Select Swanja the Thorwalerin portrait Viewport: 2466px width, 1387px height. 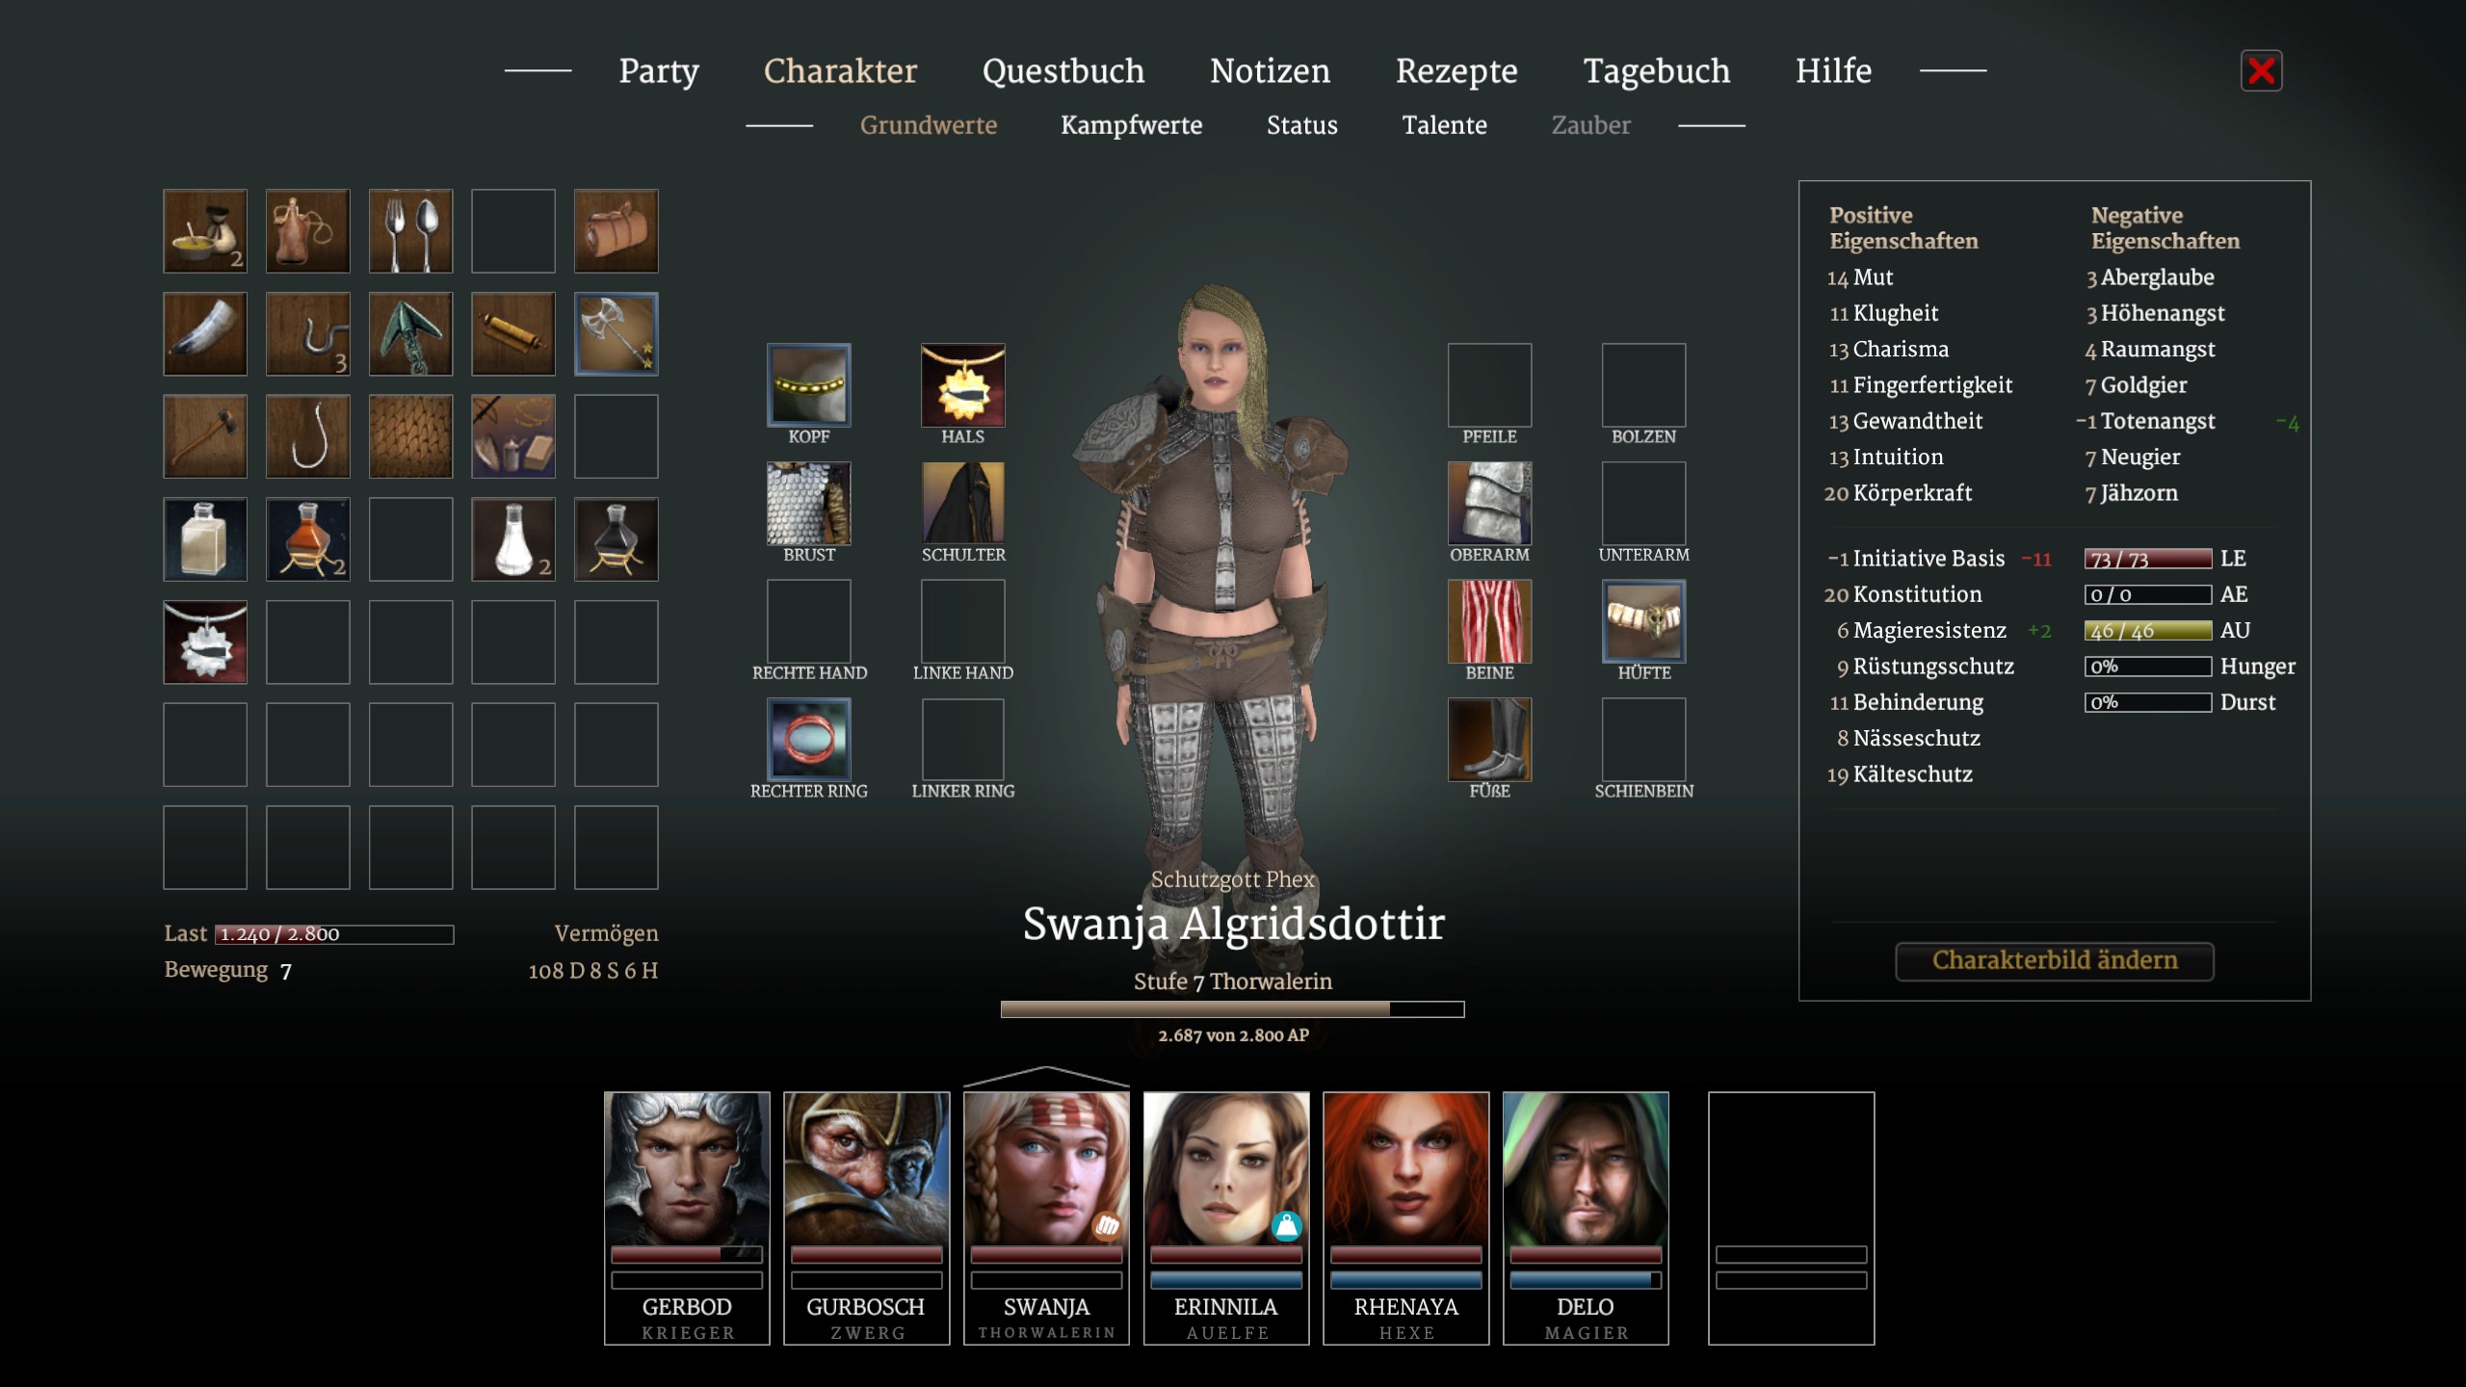tap(1046, 1217)
